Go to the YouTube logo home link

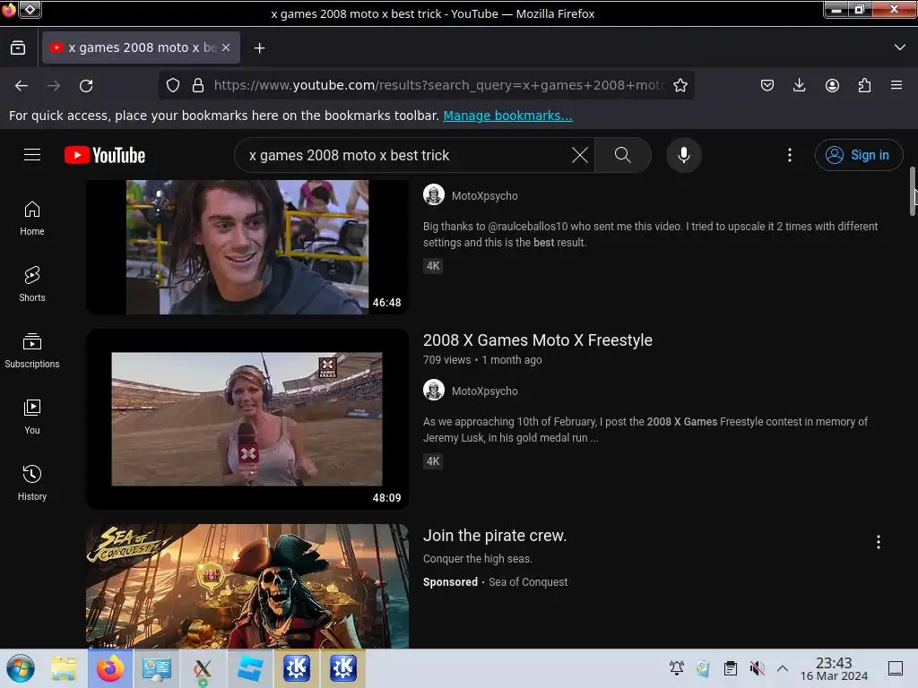tap(105, 155)
